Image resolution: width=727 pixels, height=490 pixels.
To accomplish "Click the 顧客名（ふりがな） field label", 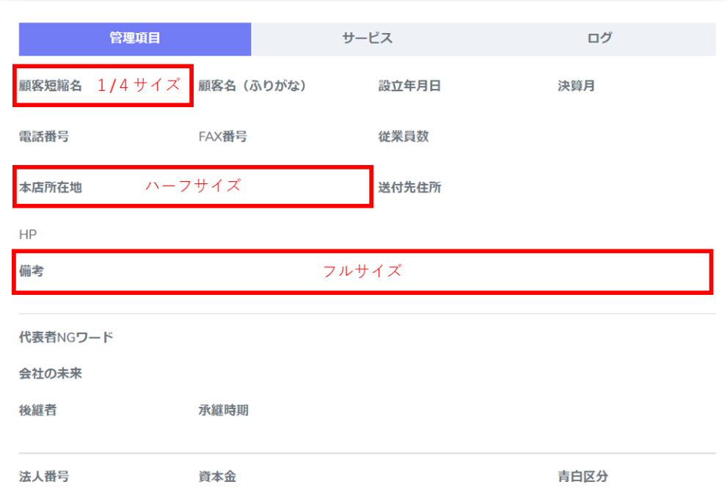I will coord(252,86).
